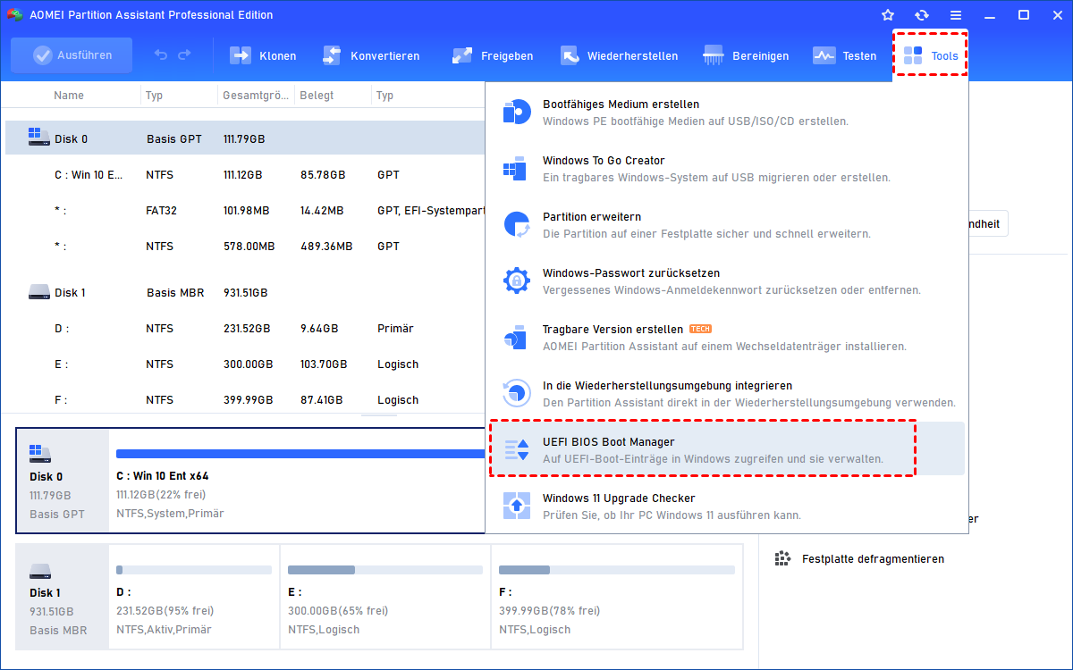Click the 85.78GB used cell
The height and width of the screenshot is (670, 1073).
click(324, 175)
